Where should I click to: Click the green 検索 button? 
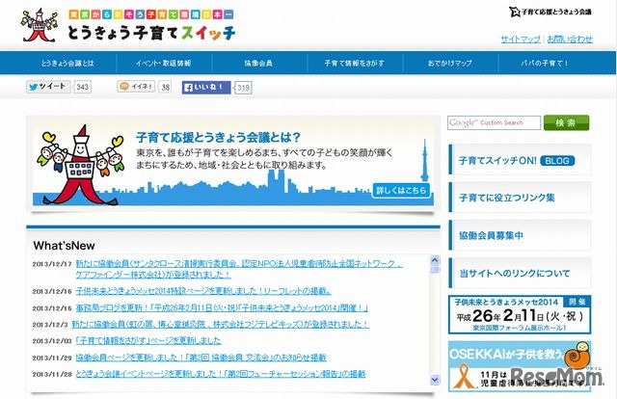click(566, 122)
